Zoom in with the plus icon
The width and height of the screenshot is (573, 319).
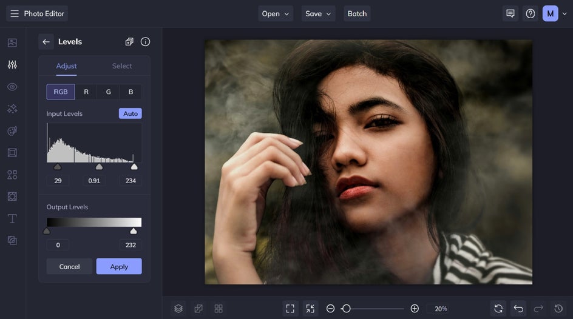pyautogui.click(x=415, y=309)
